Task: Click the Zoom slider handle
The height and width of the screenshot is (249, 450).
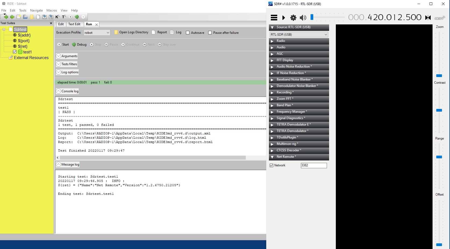Action: [439, 76]
